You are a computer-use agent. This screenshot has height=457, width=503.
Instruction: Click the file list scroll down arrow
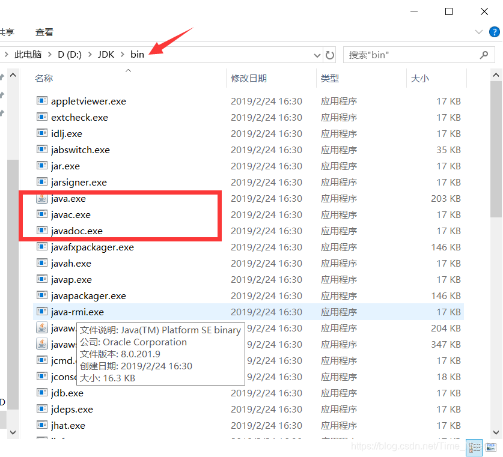pyautogui.click(x=496, y=432)
